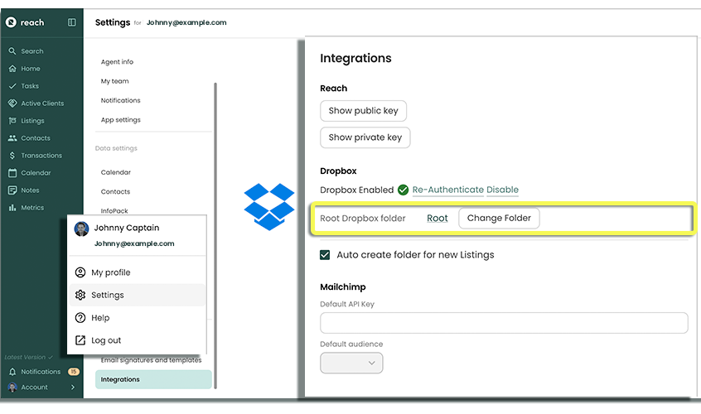
Task: Click the Re-Authenticate Dropbox link
Action: pyautogui.click(x=447, y=190)
